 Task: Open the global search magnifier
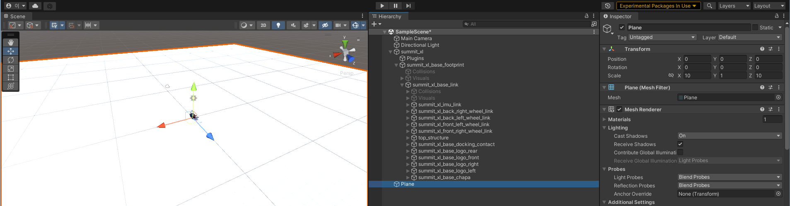pos(710,6)
